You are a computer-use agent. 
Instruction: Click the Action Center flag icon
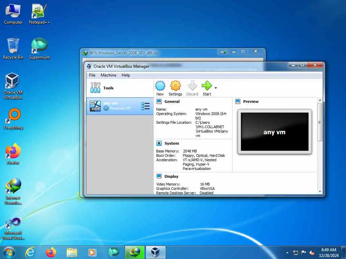point(304,252)
